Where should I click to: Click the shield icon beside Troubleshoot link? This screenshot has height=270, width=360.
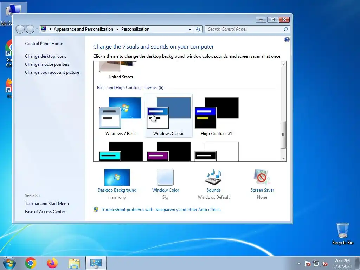point(96,210)
